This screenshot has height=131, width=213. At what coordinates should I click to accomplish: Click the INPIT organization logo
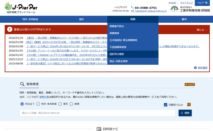pos(175,9)
